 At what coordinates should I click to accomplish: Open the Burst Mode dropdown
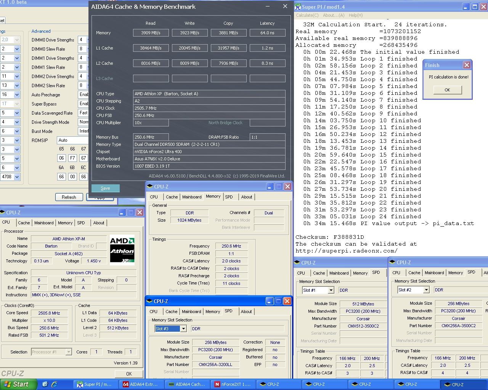[83, 131]
